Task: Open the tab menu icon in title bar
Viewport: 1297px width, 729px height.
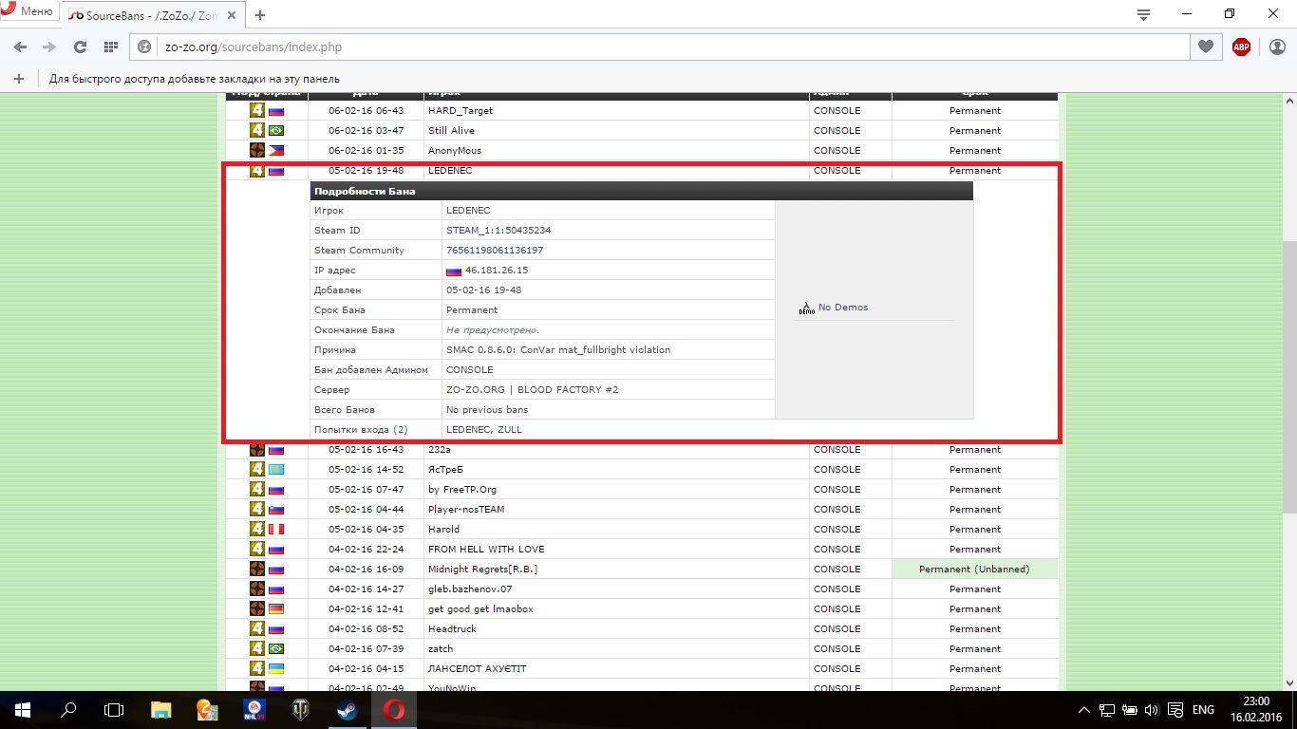Action: click(1144, 14)
